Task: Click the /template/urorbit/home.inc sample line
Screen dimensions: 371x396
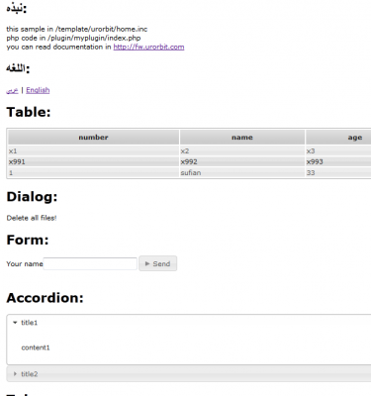Action: [x=77, y=29]
